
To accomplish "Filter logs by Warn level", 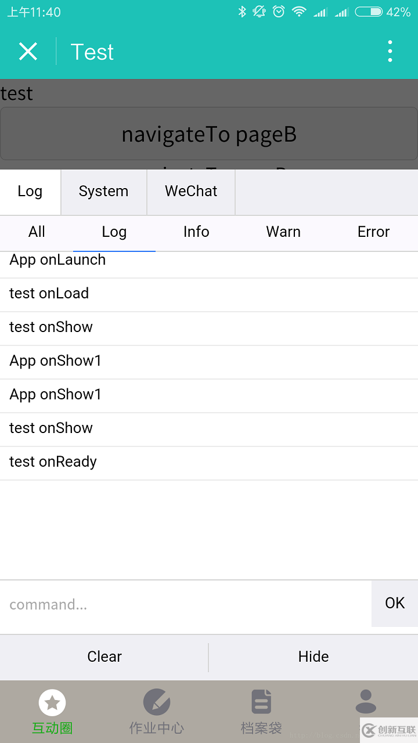I will coord(283,232).
